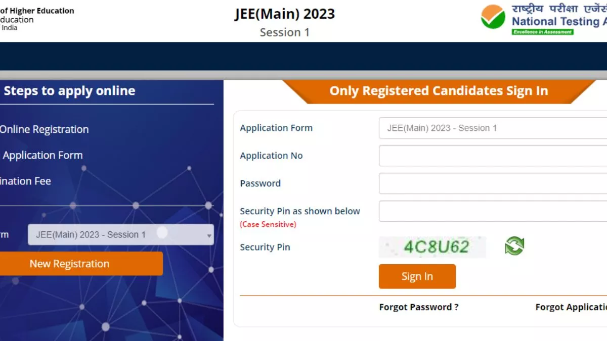Click the Examination Fee step
Screen dimensions: 607x341
click(25, 181)
